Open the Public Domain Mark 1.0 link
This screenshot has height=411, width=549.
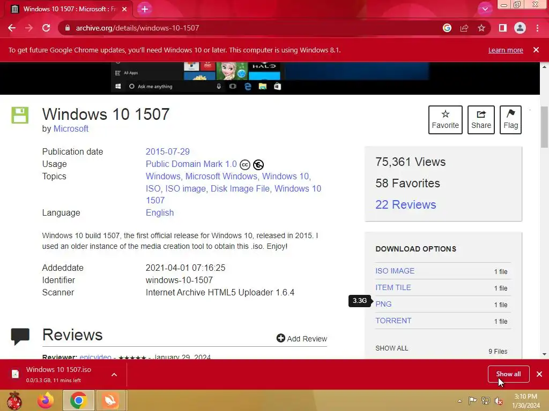(x=191, y=164)
